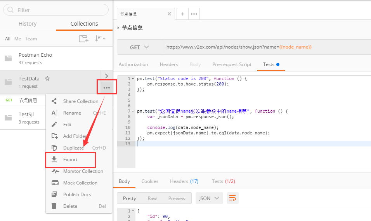Open the GET method dropdown
This screenshot has width=371, height=221.
[x=139, y=47]
